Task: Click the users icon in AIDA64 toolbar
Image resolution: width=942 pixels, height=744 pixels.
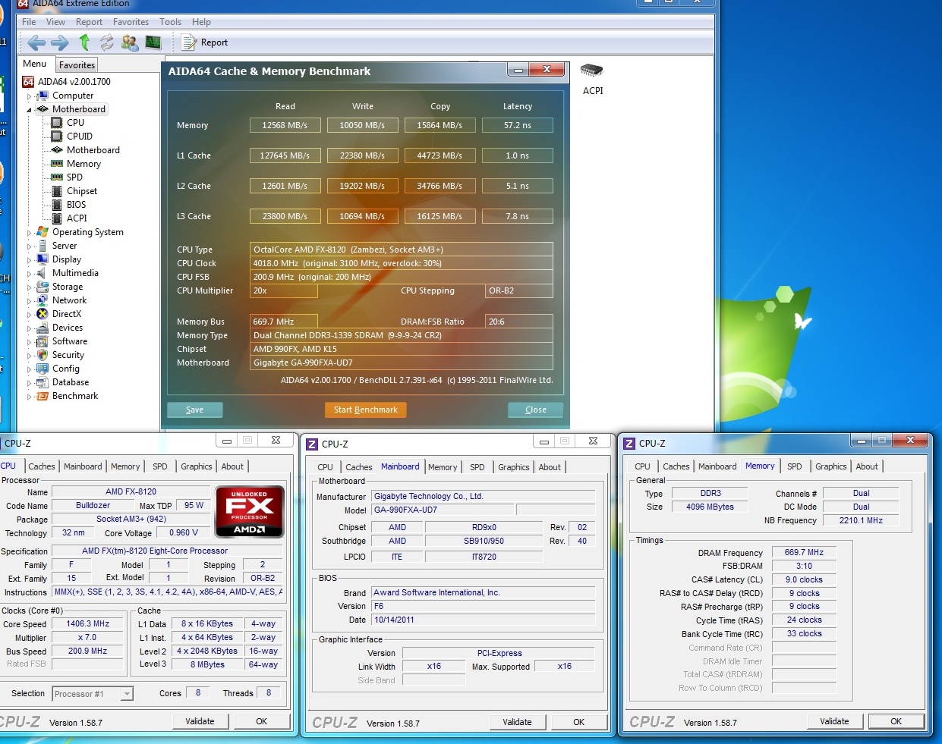Action: (x=130, y=42)
